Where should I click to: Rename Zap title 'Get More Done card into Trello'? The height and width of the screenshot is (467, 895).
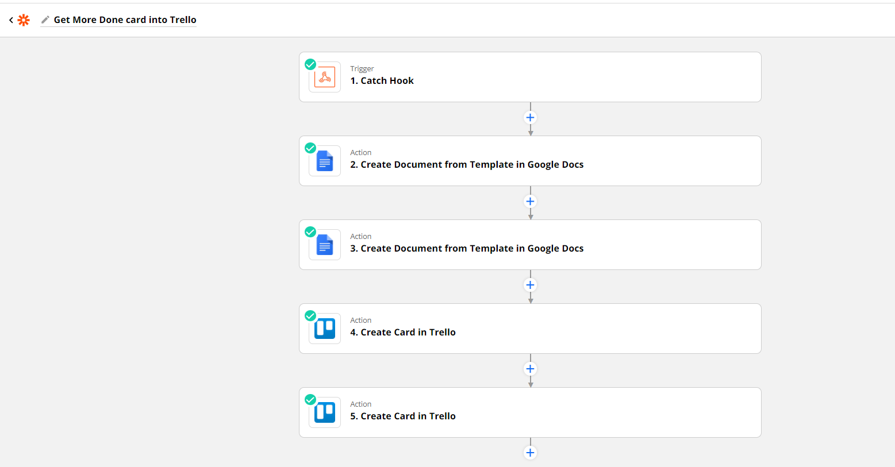click(125, 20)
